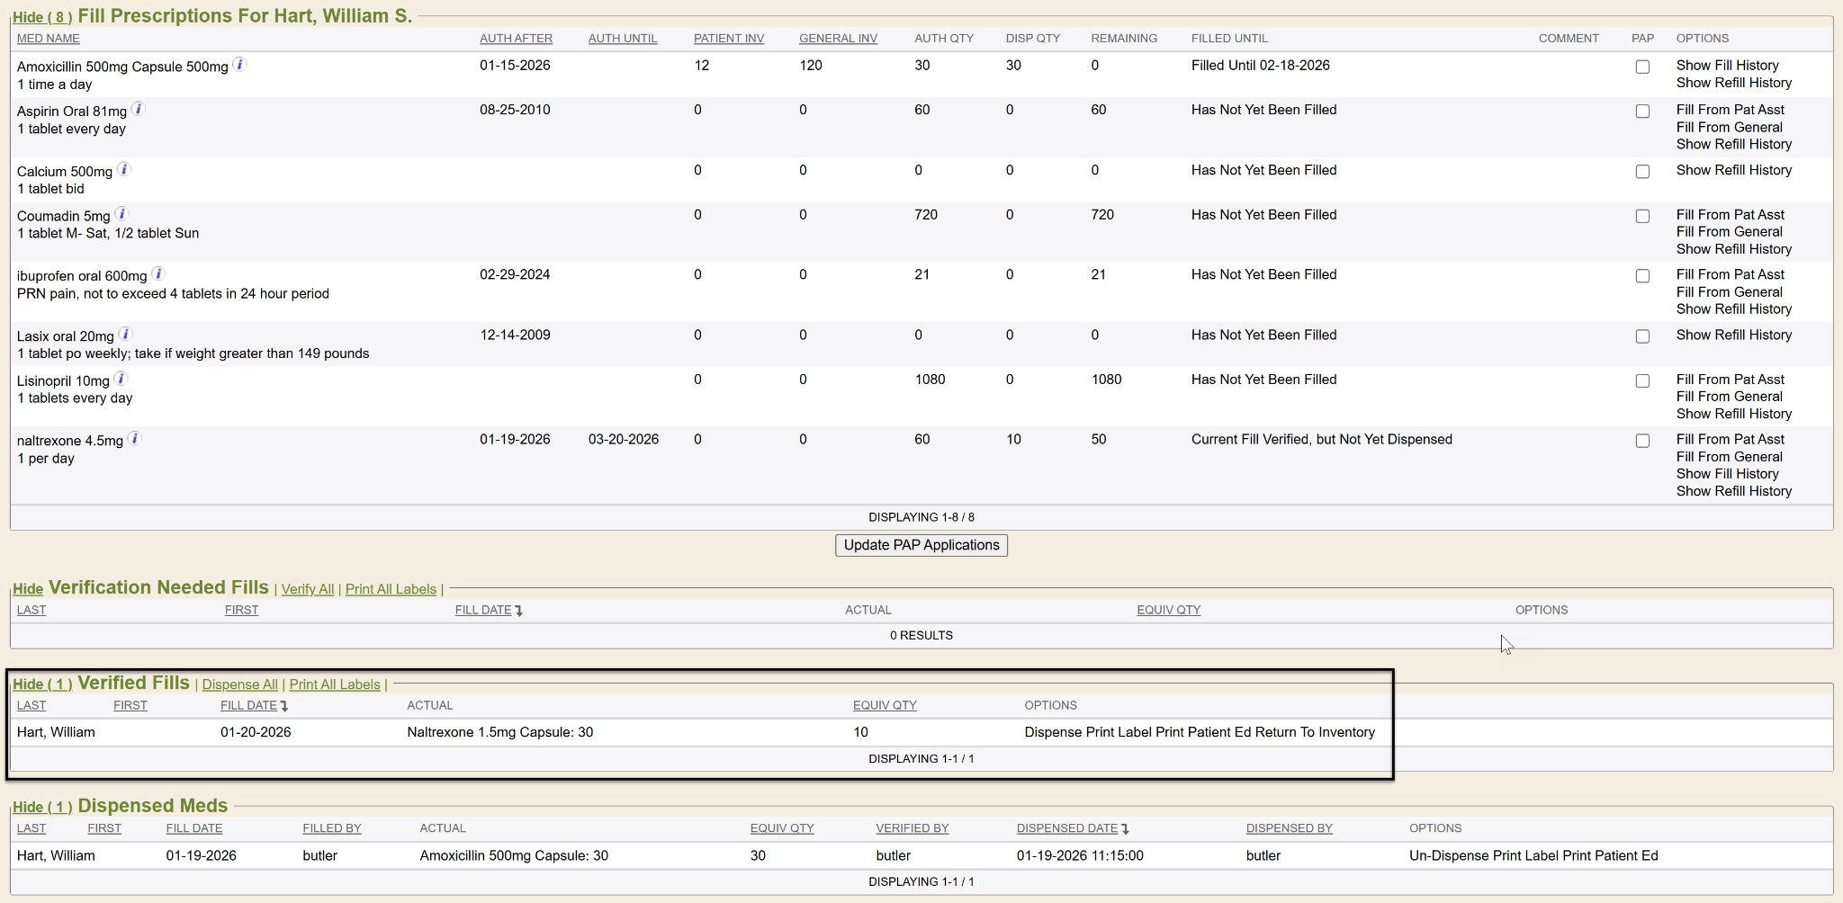
Task: Sort Dispensed Meds by DISPENSED DATE
Action: point(1067,828)
